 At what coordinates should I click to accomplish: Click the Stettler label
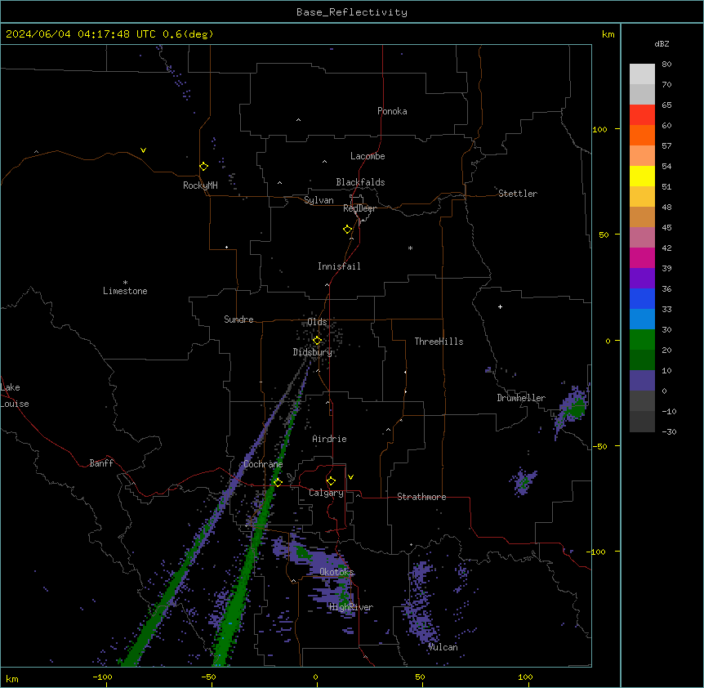click(518, 194)
